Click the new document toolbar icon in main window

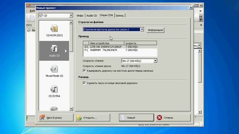click(x=32, y=18)
